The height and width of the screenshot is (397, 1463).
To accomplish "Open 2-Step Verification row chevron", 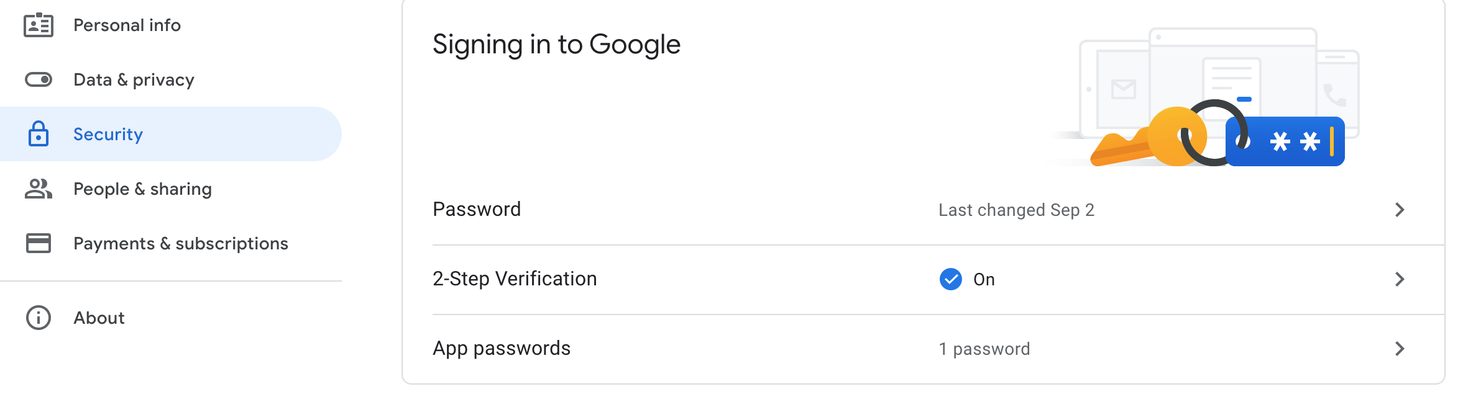I will [x=1400, y=279].
